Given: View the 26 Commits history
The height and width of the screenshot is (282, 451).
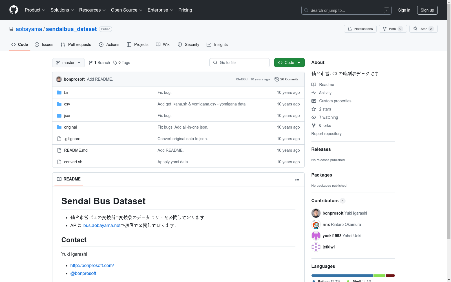Looking at the screenshot, I should [x=286, y=79].
